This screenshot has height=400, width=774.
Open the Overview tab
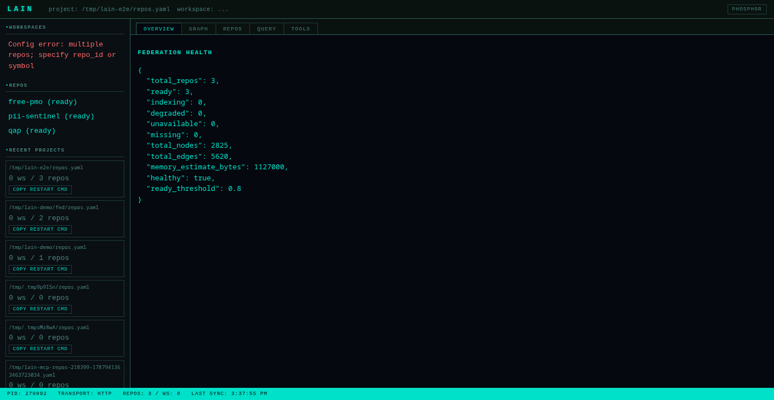point(159,29)
